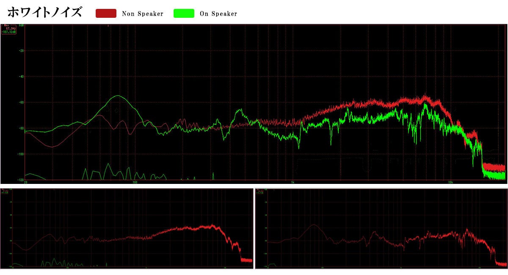Screen dimensions: 508x275
Task: Click the red Non Speaker color swatch
Action: point(106,14)
